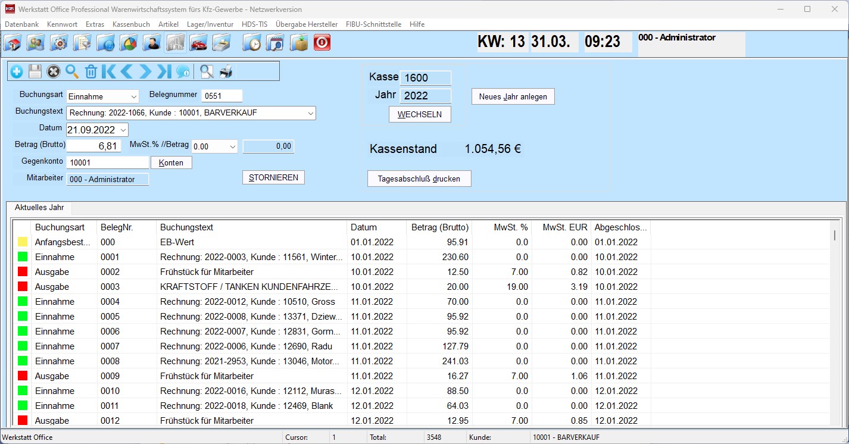Click the STORNIEREN button

273,177
